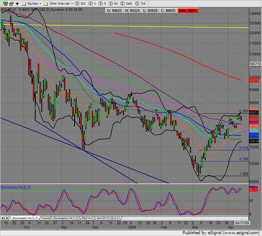Click the 0.618 Fibonacci level label
The width and height of the screenshot is (262, 236).
(244, 148)
